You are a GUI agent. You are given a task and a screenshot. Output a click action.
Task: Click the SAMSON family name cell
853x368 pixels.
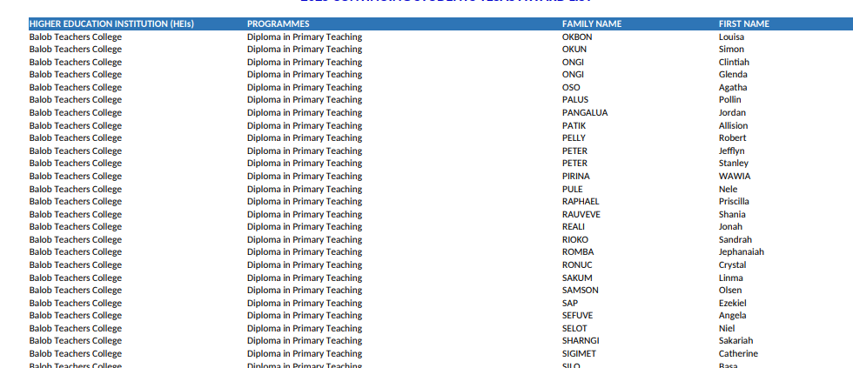point(580,290)
